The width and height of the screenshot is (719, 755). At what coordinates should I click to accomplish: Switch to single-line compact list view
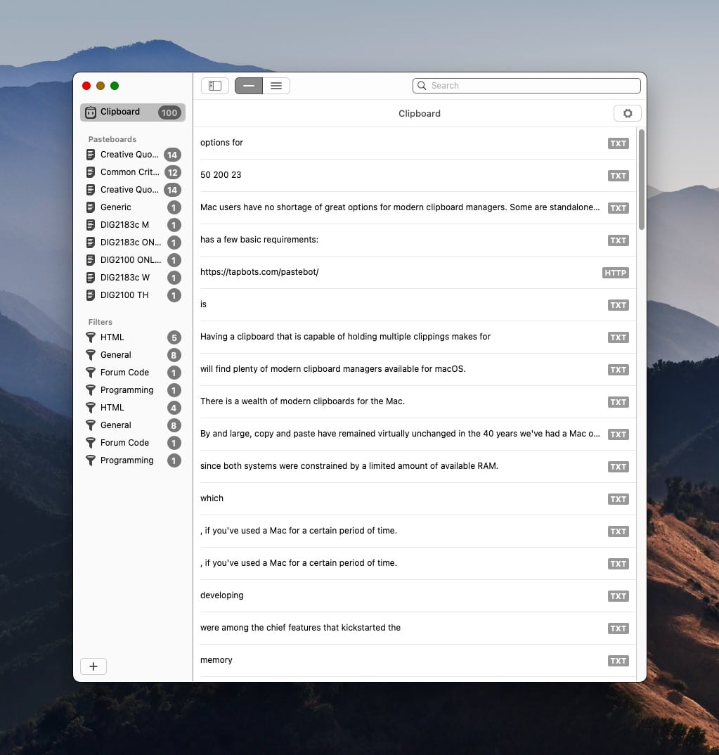point(249,86)
